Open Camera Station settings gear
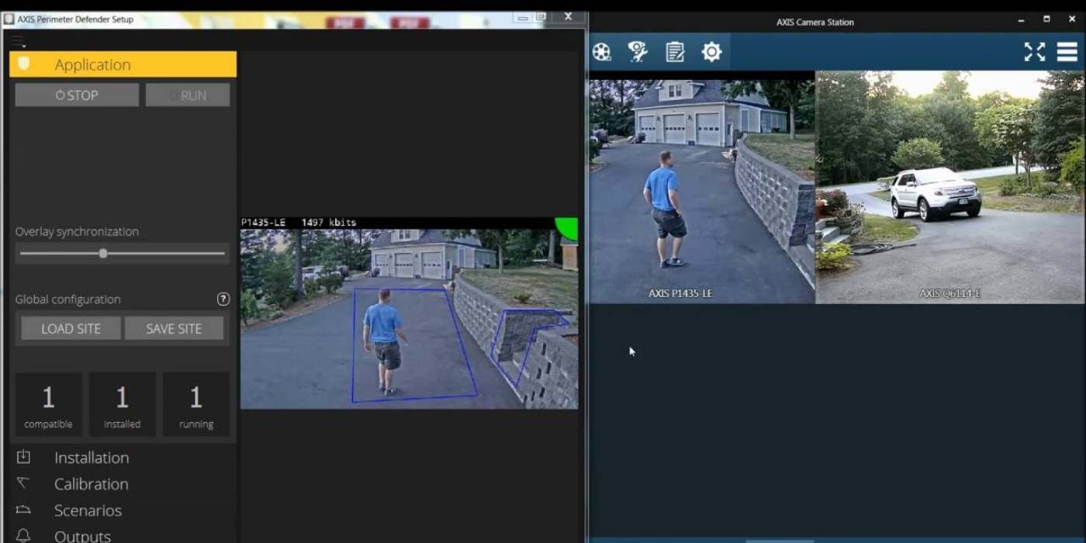The width and height of the screenshot is (1086, 543). (711, 52)
